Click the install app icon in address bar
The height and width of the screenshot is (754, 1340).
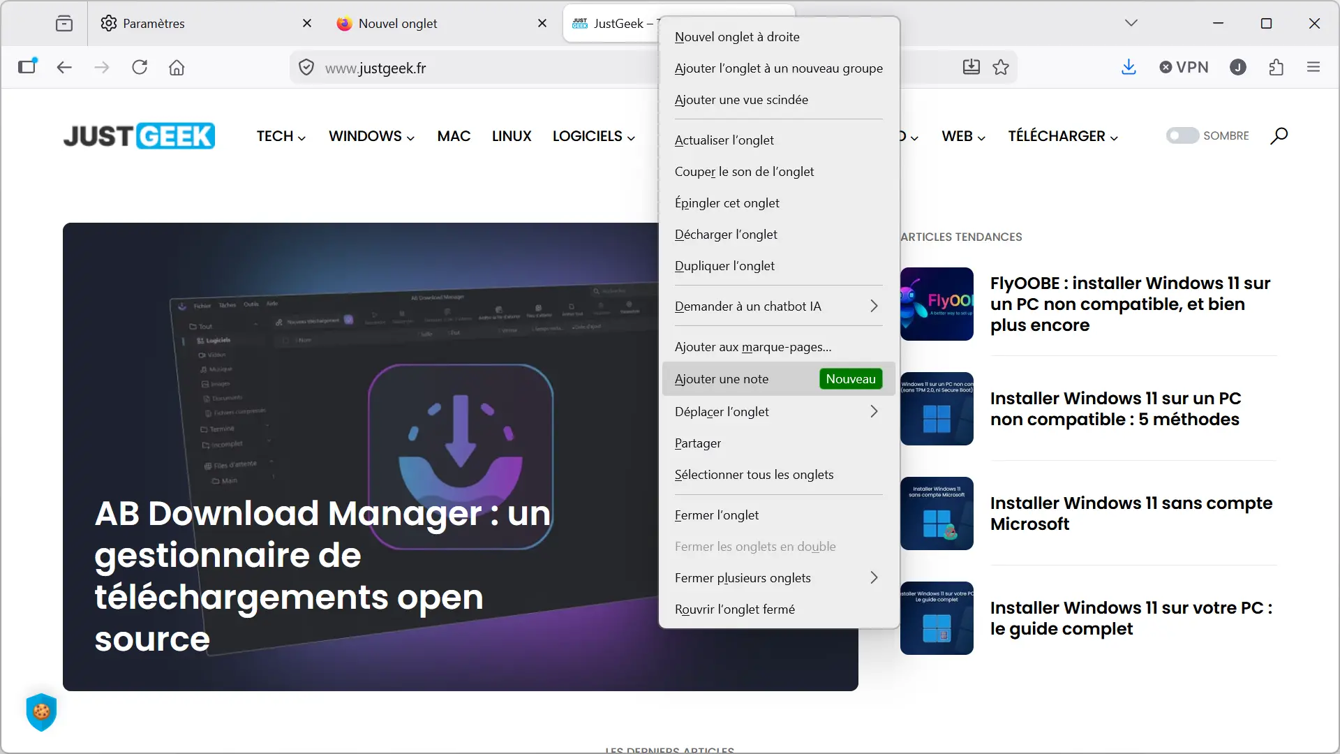[971, 67]
